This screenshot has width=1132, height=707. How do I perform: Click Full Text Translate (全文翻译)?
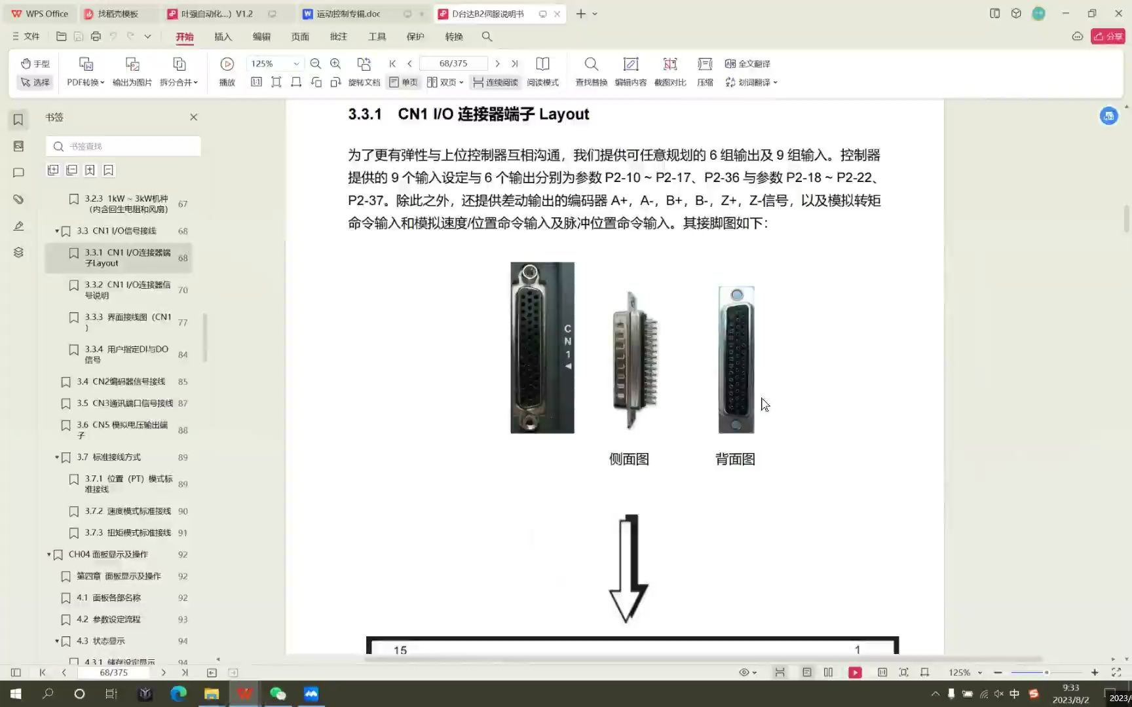(747, 63)
